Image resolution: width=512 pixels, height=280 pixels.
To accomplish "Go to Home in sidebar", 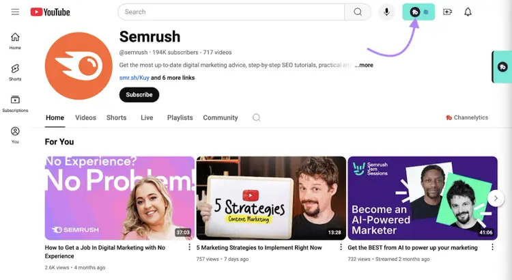I will [x=15, y=41].
